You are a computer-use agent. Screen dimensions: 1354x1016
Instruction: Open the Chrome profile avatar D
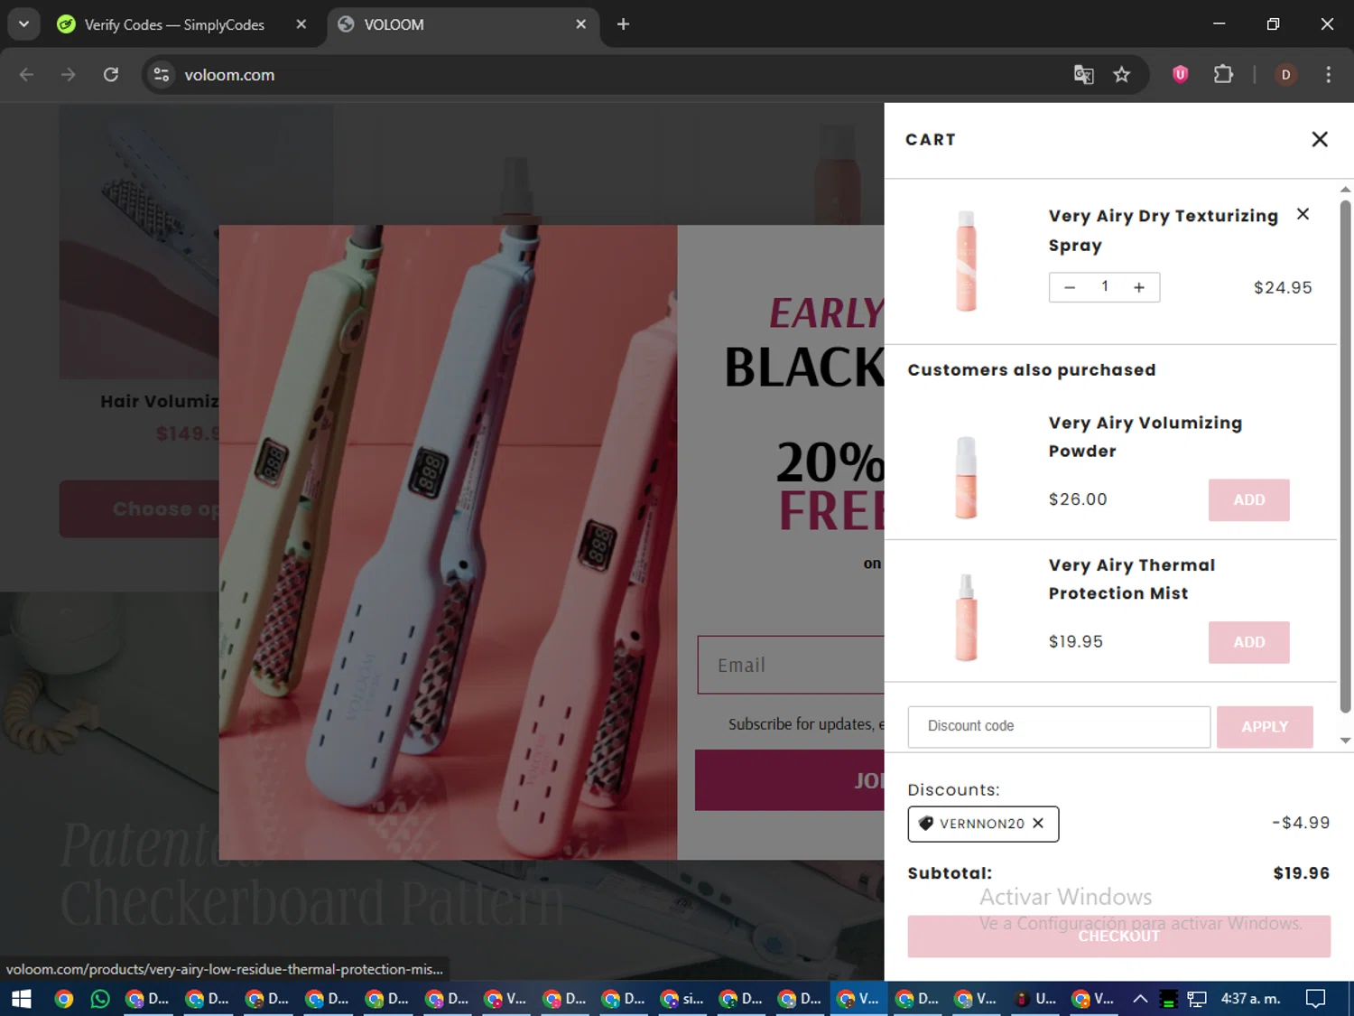1286,75
